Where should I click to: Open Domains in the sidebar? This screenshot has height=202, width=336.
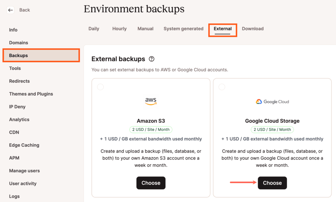click(19, 43)
